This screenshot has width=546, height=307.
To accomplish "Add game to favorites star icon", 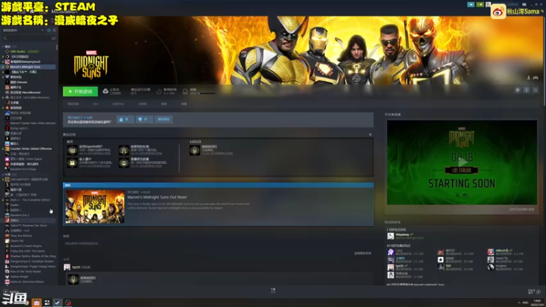I will coord(536,90).
